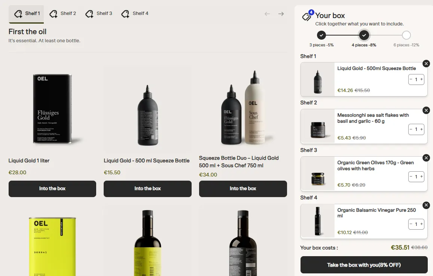Click the 'First the oil' heading

coord(27,32)
